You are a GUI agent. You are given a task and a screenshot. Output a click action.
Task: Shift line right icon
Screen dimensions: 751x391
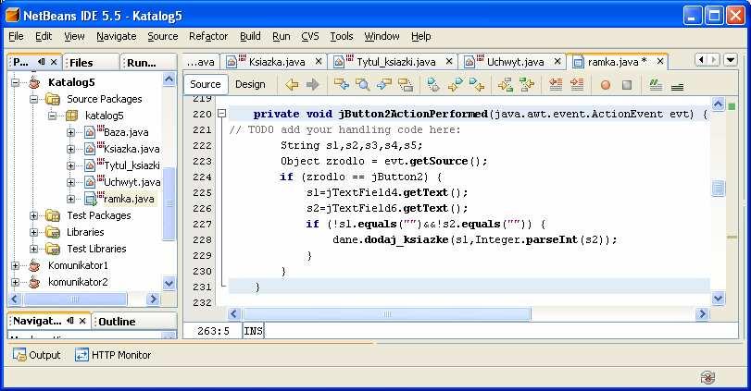[x=577, y=85]
